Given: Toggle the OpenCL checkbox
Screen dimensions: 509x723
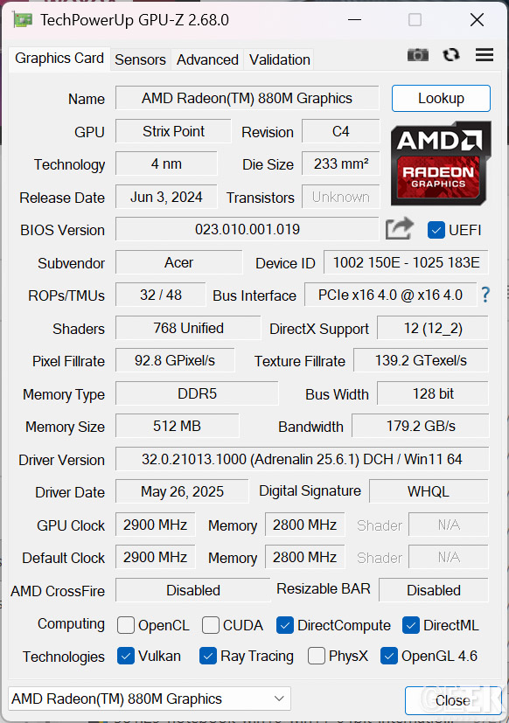Looking at the screenshot, I should pyautogui.click(x=126, y=625).
